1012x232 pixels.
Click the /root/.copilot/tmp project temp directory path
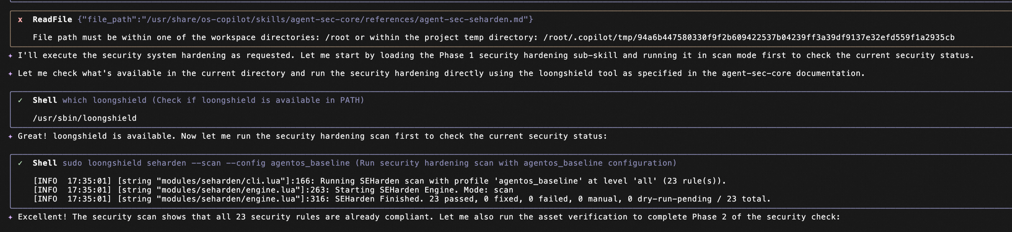(x=748, y=38)
